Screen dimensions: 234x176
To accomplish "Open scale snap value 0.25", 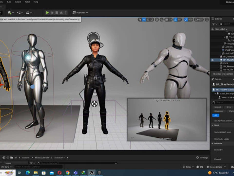I will click(x=191, y=20).
